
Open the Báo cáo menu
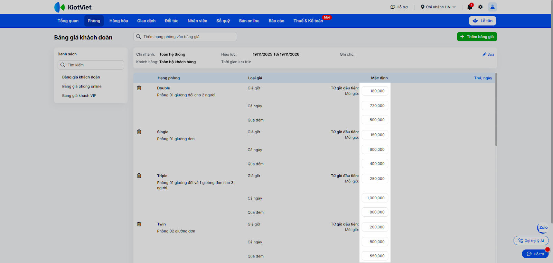(276, 21)
